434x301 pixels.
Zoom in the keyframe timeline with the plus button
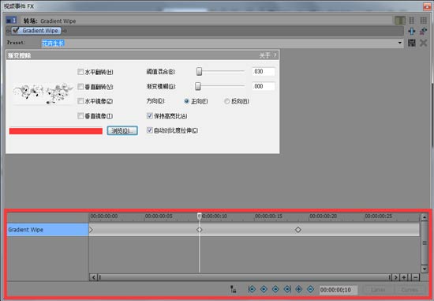point(404,277)
